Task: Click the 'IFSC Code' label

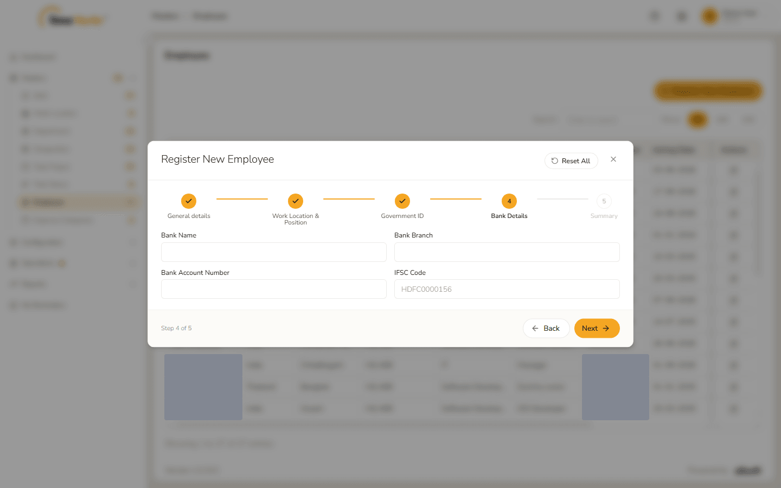Action: (x=410, y=273)
